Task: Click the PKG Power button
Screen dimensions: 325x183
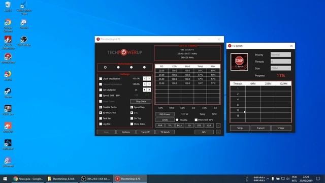Action: [x=165, y=114]
